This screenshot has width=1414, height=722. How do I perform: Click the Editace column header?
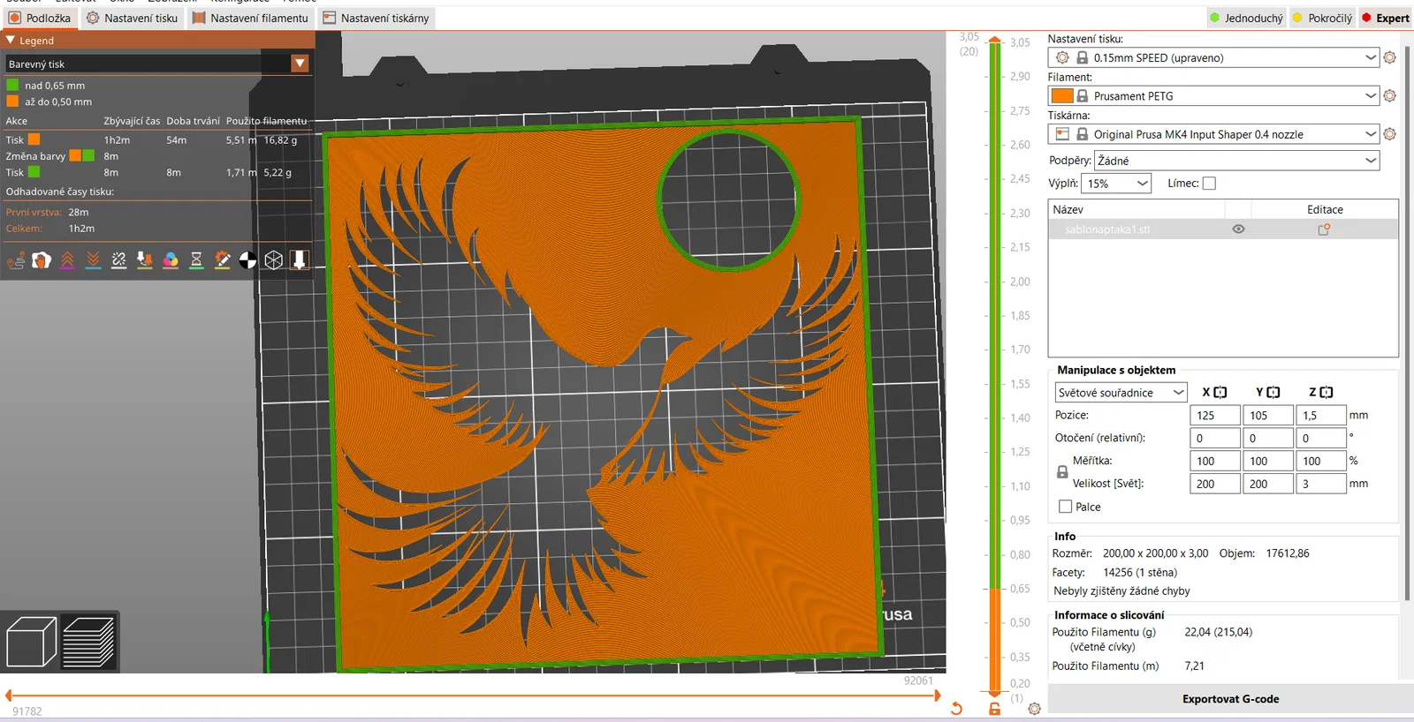point(1325,209)
